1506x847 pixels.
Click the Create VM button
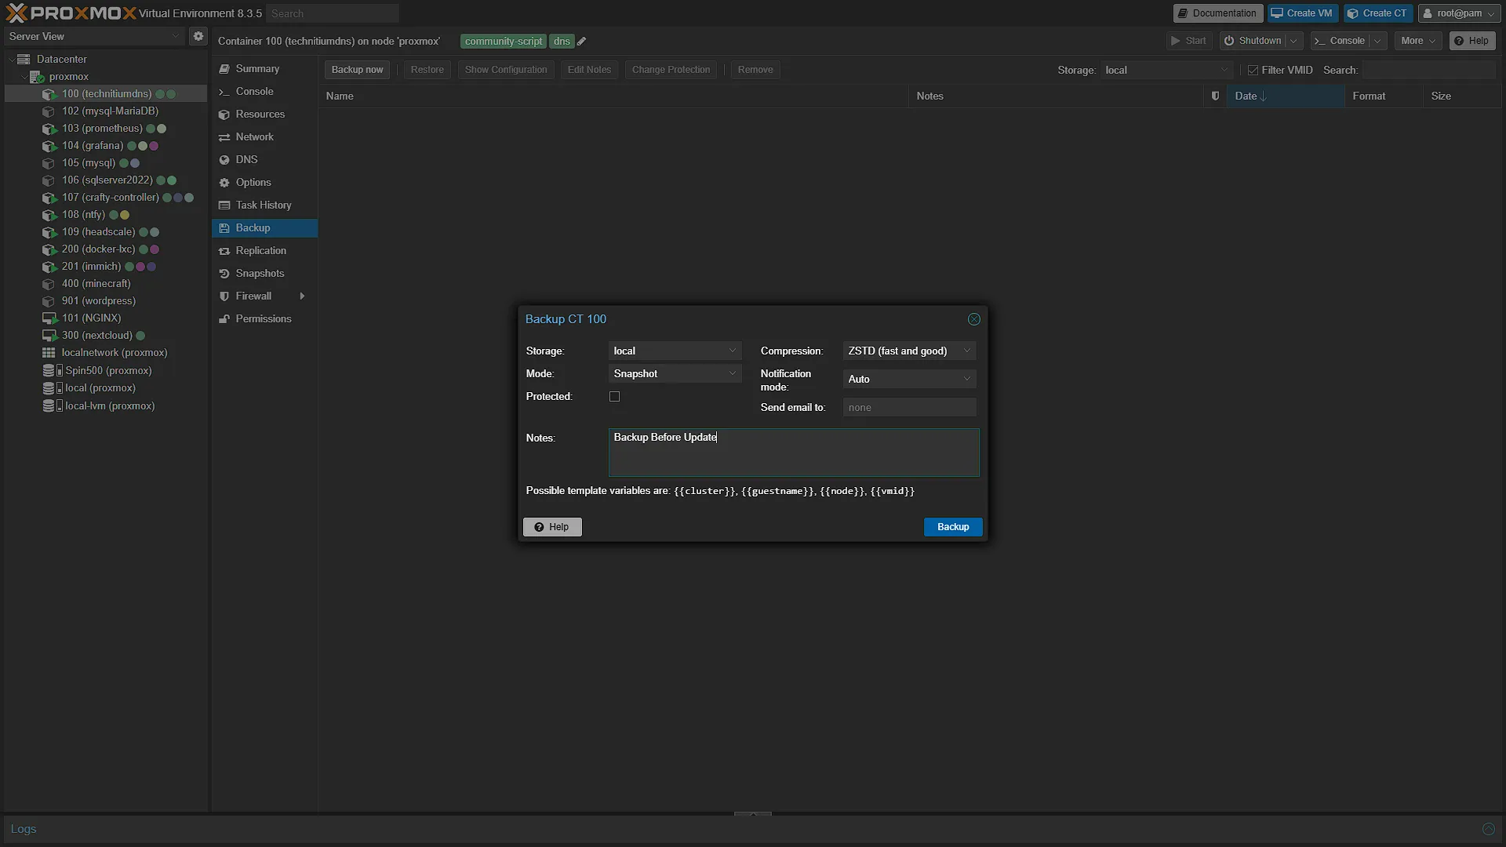[x=1302, y=13]
